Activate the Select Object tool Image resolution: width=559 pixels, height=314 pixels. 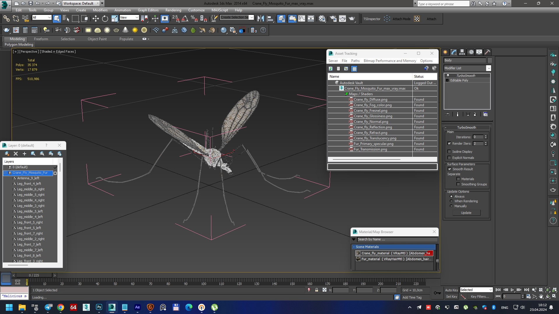tap(57, 19)
